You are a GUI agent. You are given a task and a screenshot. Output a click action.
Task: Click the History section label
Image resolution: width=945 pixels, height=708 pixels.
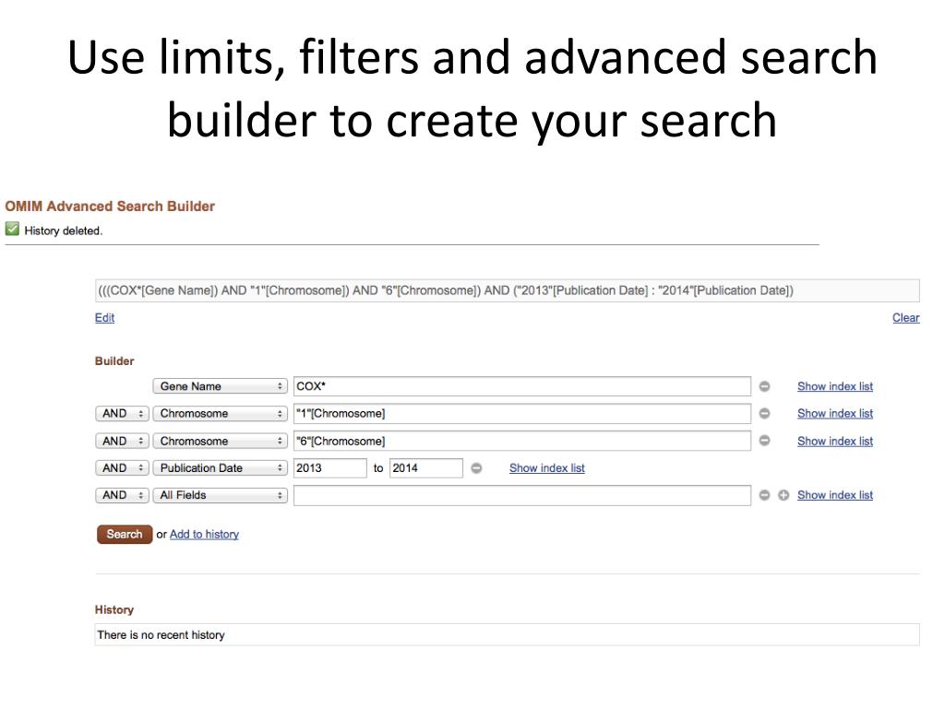coord(114,609)
